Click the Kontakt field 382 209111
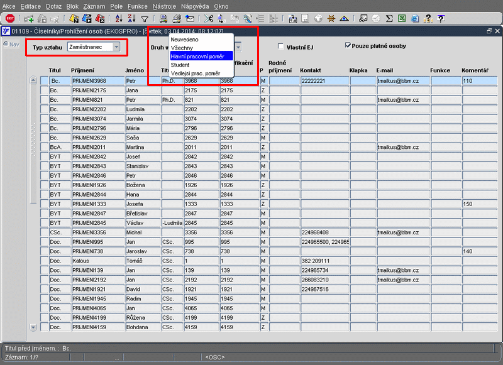Image resolution: width=503 pixels, height=365 pixels. [324, 261]
